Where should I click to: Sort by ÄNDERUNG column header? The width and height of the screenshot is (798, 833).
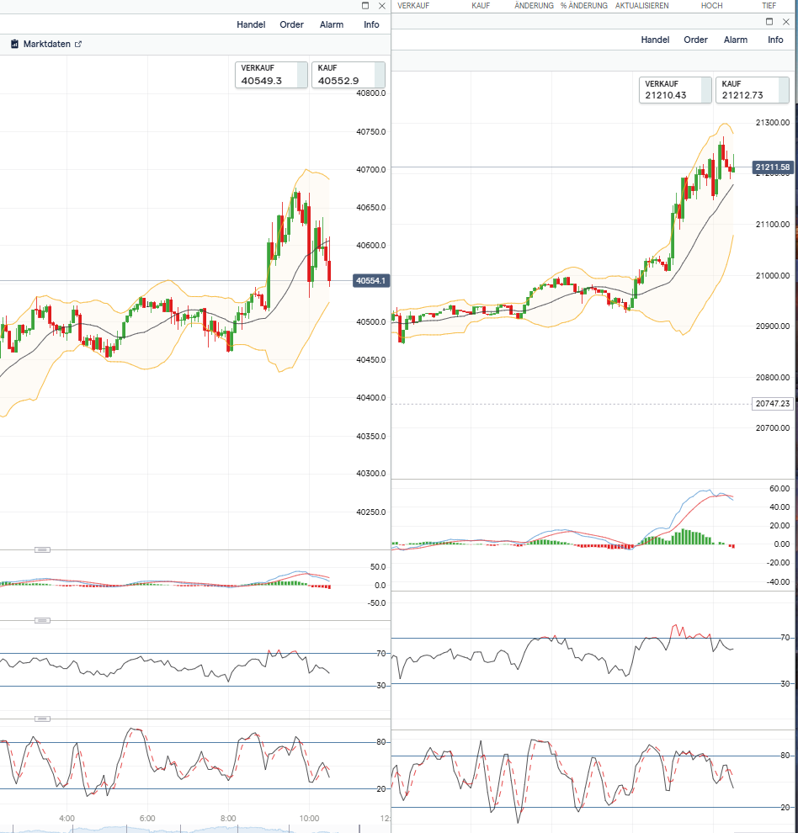pos(534,6)
